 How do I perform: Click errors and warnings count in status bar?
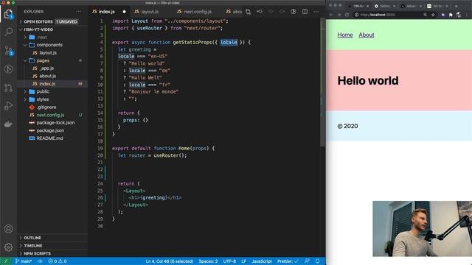[58, 261]
